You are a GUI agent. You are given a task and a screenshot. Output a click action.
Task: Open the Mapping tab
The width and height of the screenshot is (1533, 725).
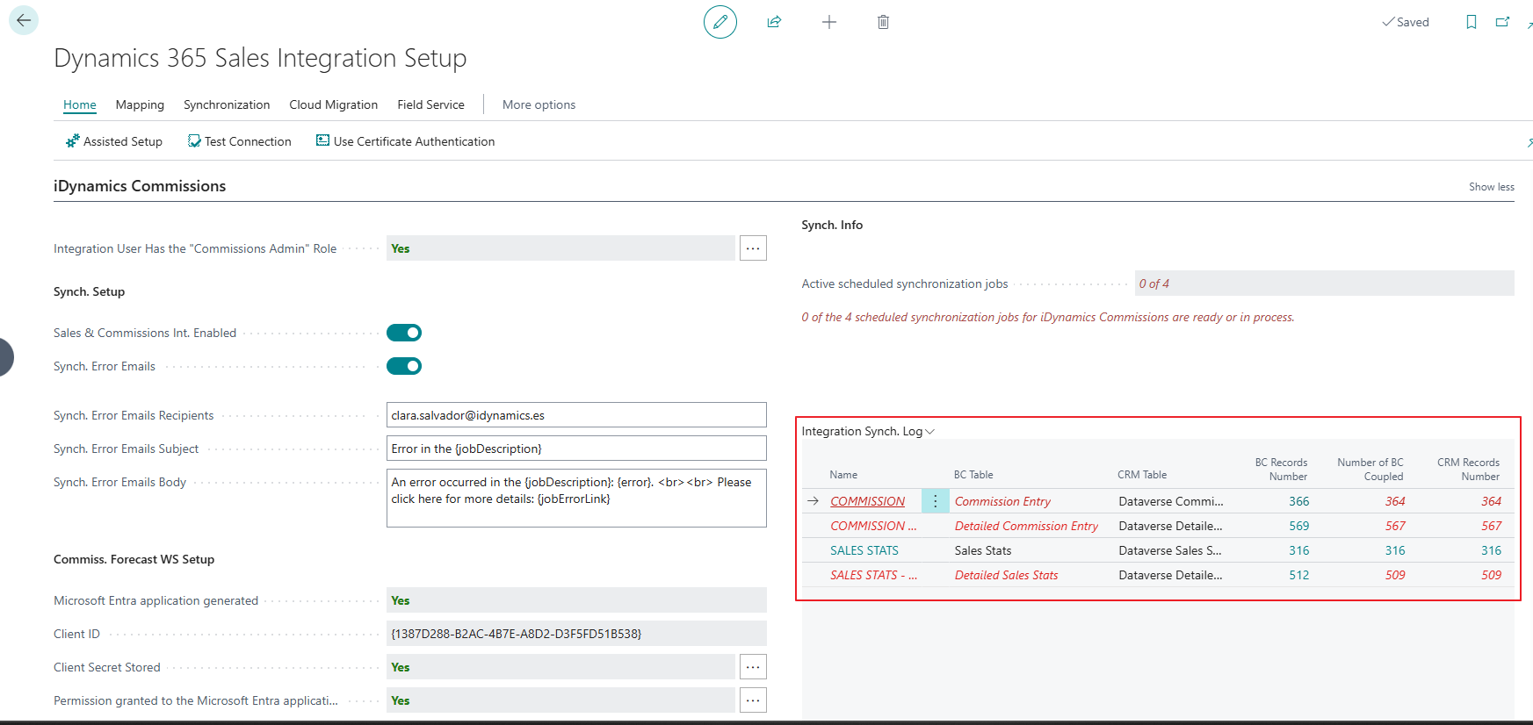pyautogui.click(x=140, y=104)
